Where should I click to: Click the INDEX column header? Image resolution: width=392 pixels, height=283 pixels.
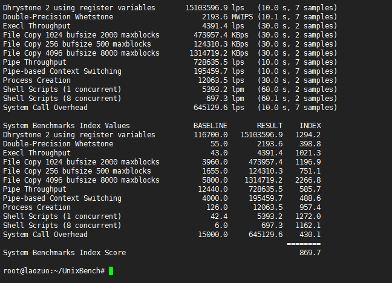(310, 126)
